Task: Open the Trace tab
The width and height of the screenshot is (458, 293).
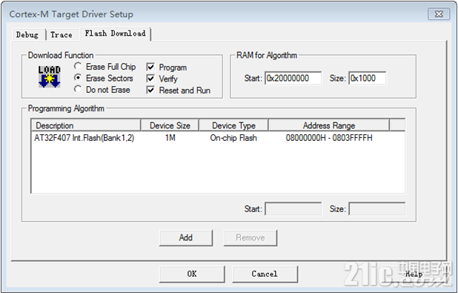Action: coord(62,35)
